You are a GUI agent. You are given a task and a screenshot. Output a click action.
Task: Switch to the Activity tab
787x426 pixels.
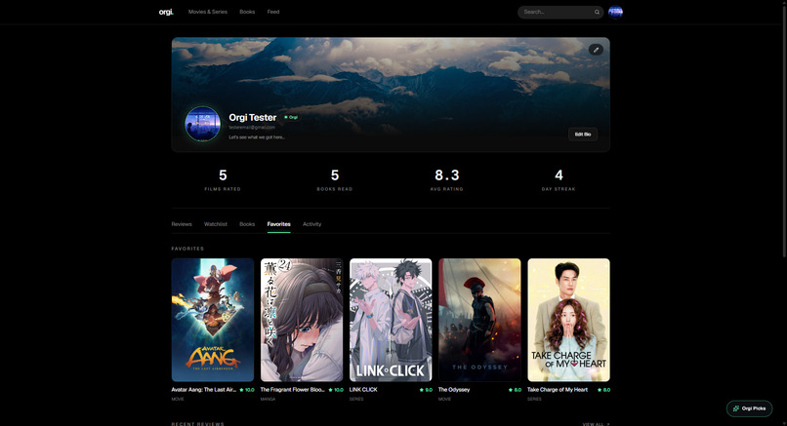311,224
